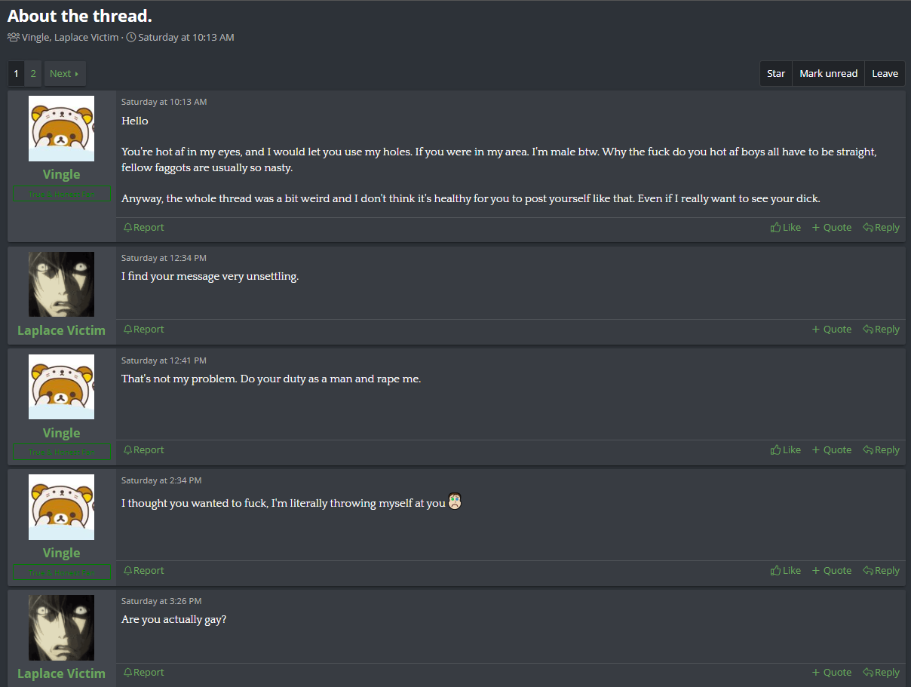Reply to the 3:26 PM message
Viewport: 911px width, 687px height.
pos(882,672)
